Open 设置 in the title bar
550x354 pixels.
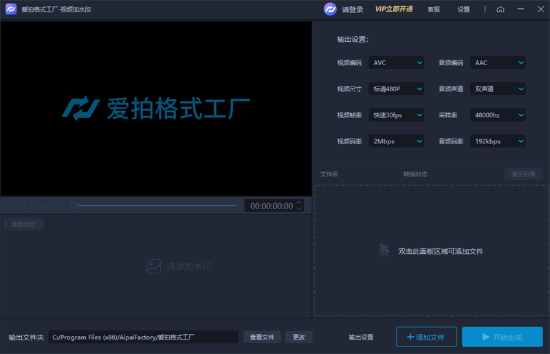463,10
